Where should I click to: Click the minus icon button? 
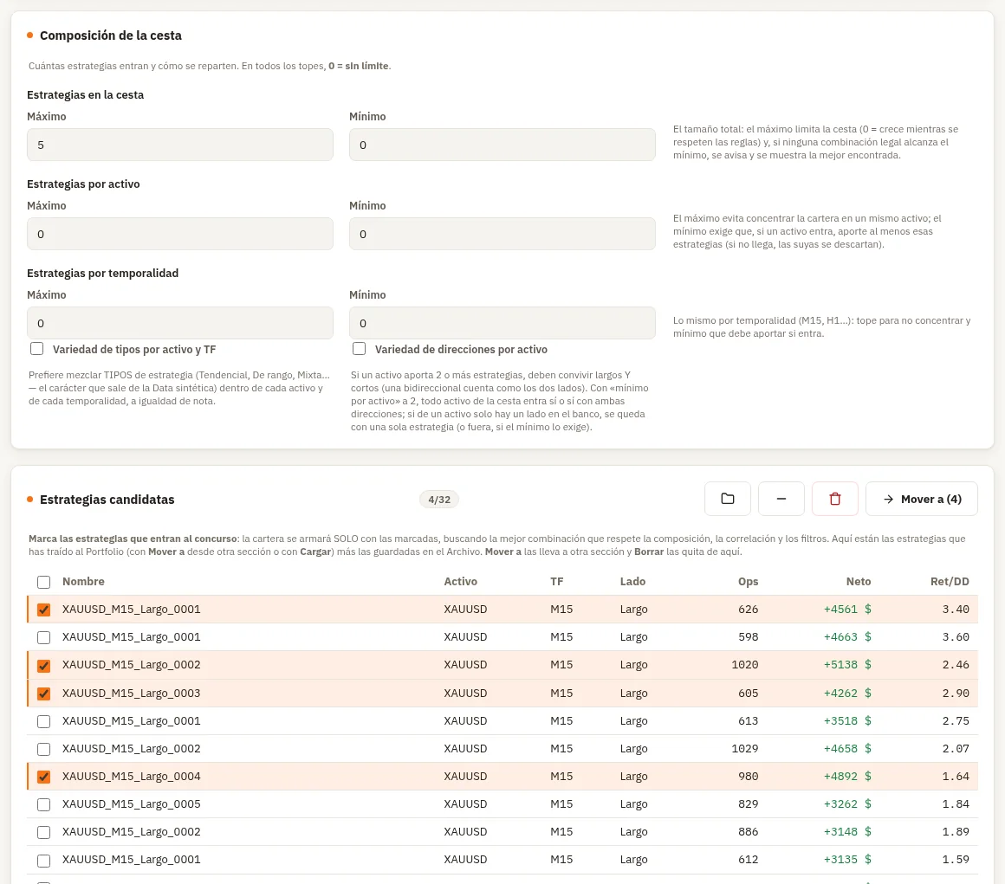tap(781, 499)
